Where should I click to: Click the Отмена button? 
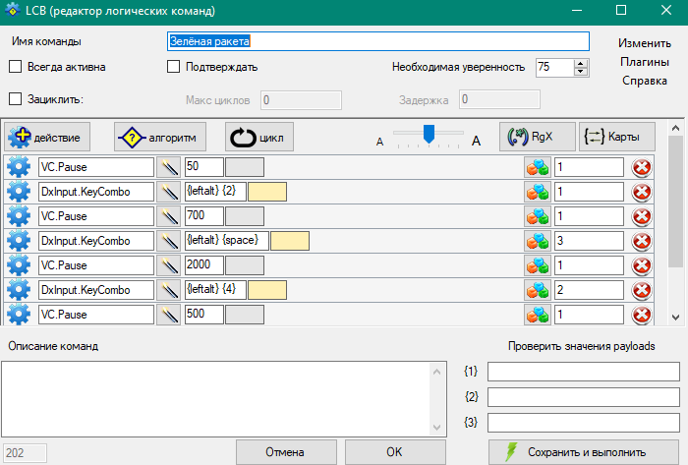pos(285,452)
